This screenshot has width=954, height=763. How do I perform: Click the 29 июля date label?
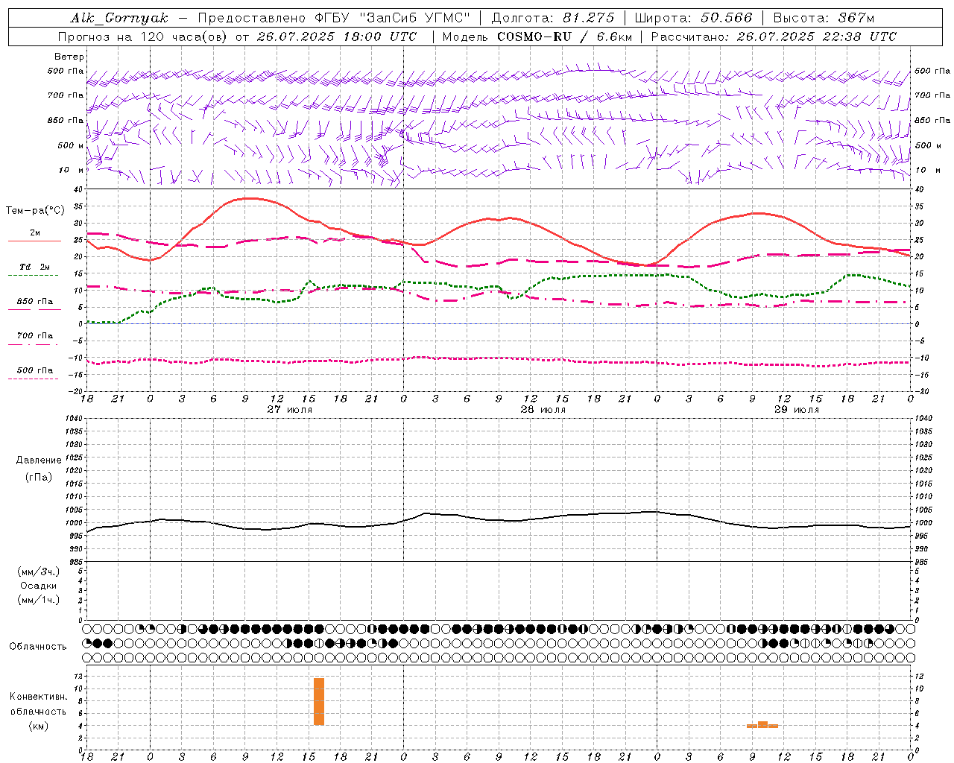[797, 410]
